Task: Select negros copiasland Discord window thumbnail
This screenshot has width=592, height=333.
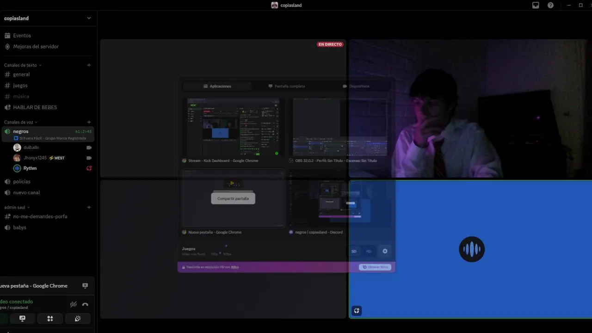Action: (340, 199)
